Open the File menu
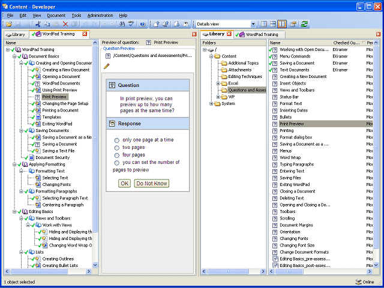 (10, 16)
